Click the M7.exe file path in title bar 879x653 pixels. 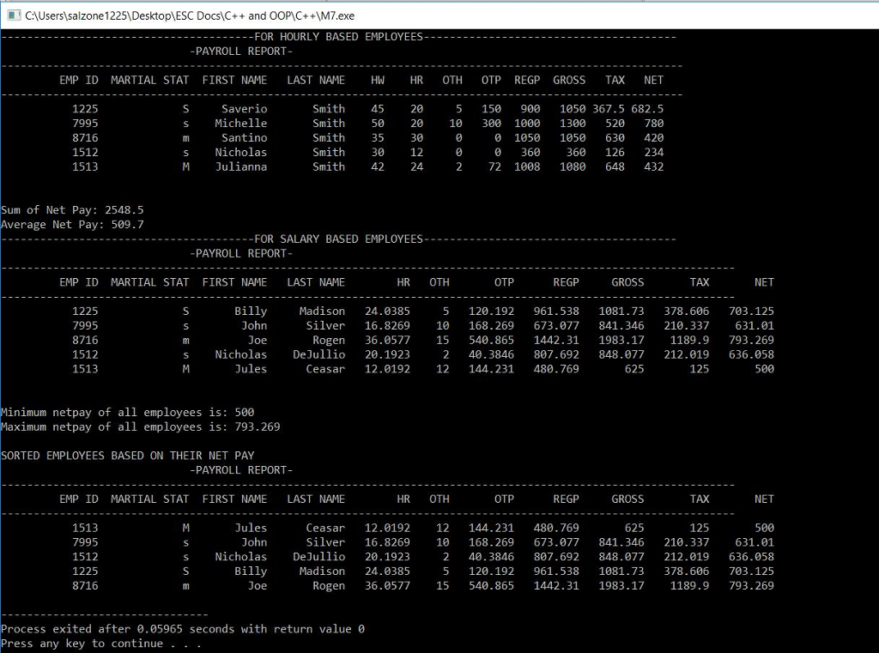190,15
